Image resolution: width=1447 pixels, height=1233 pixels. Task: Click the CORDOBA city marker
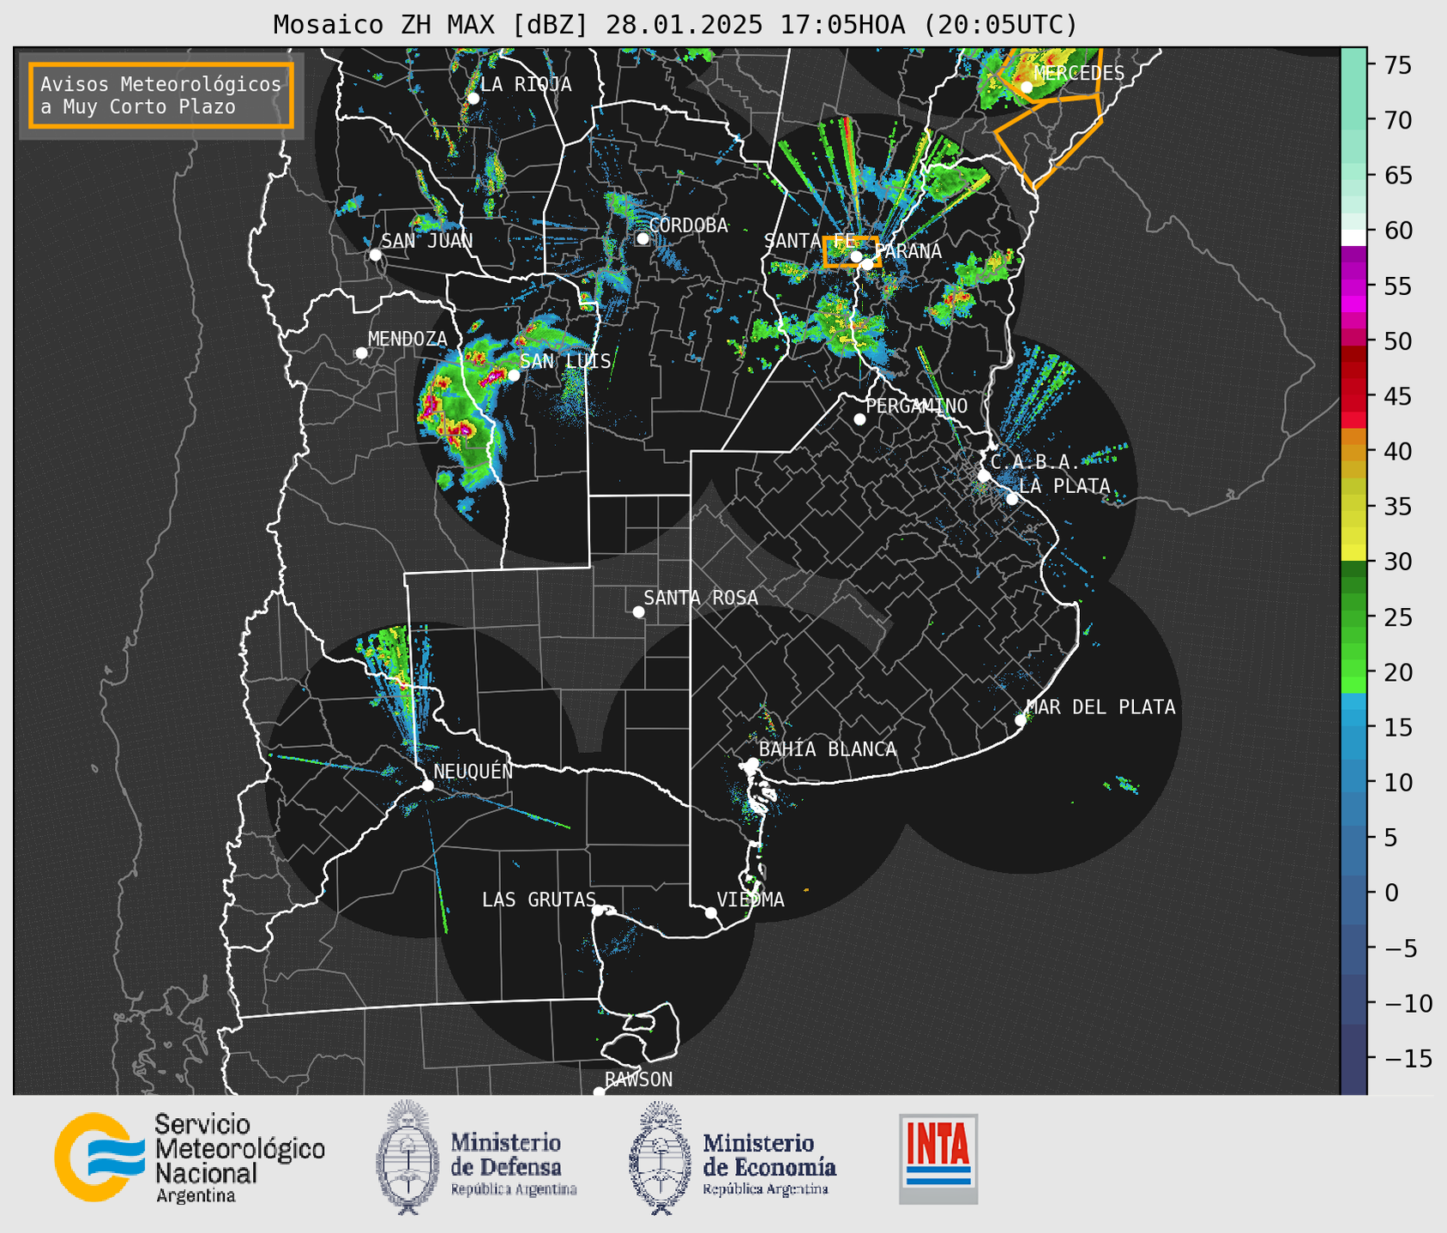pyautogui.click(x=642, y=238)
